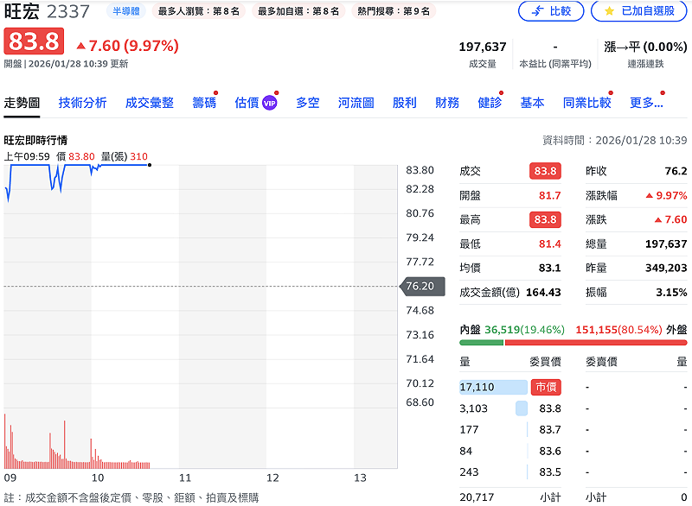The width and height of the screenshot is (692, 506).
Task: Click the red 83.8 badge beside 成交
Action: point(546,171)
